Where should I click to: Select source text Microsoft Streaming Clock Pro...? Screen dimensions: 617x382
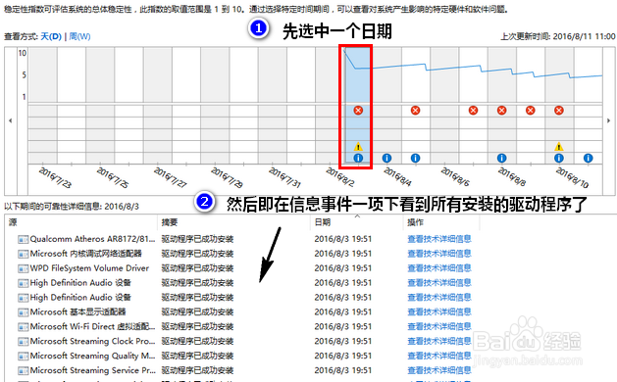[93, 341]
